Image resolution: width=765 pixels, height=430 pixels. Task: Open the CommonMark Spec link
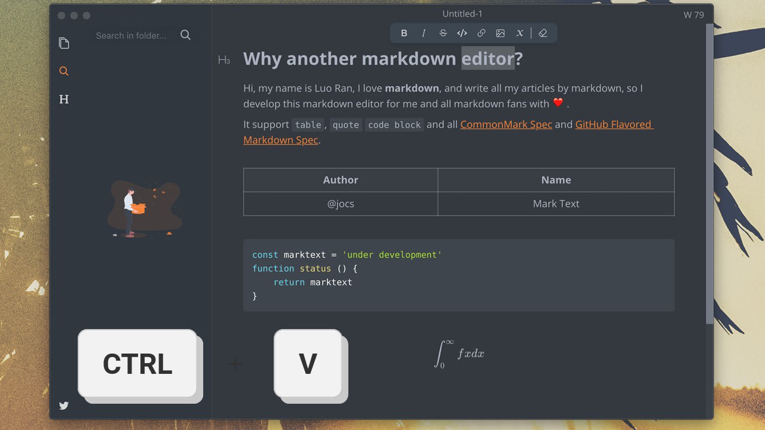[x=506, y=124]
